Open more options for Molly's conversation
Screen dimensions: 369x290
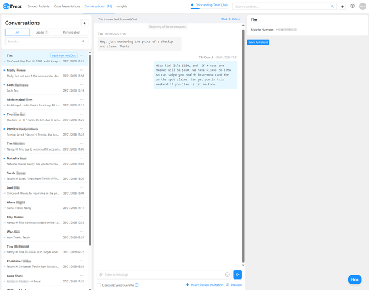(82, 70)
